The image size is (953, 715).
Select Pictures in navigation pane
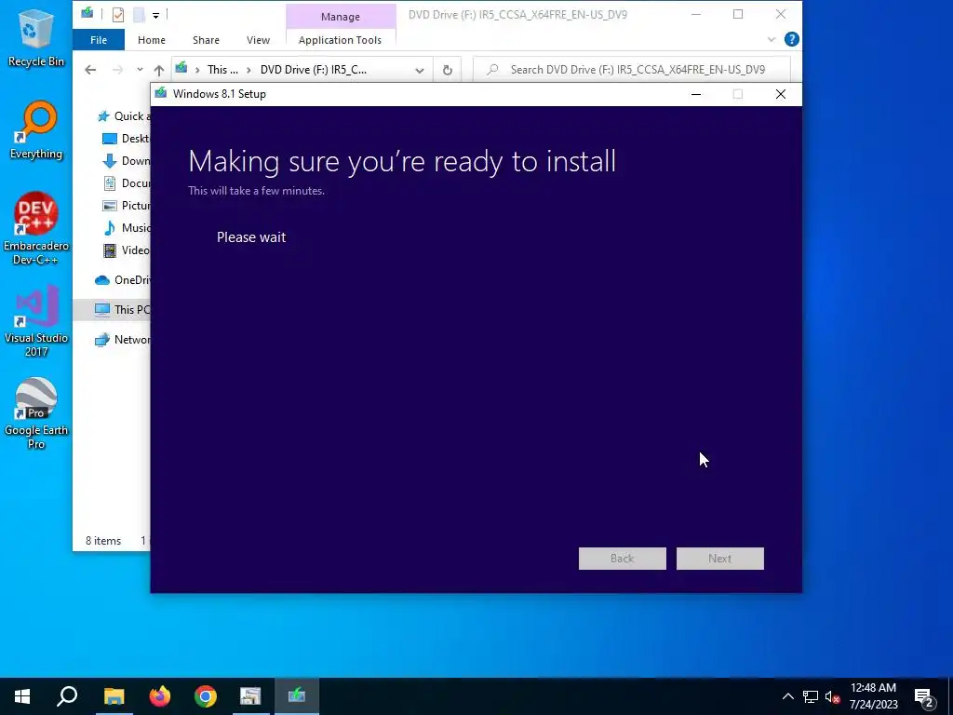127,206
